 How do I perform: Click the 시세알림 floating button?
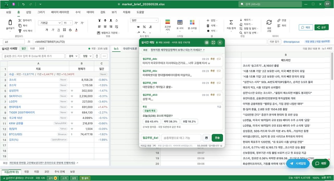pyautogui.click(x=298, y=164)
